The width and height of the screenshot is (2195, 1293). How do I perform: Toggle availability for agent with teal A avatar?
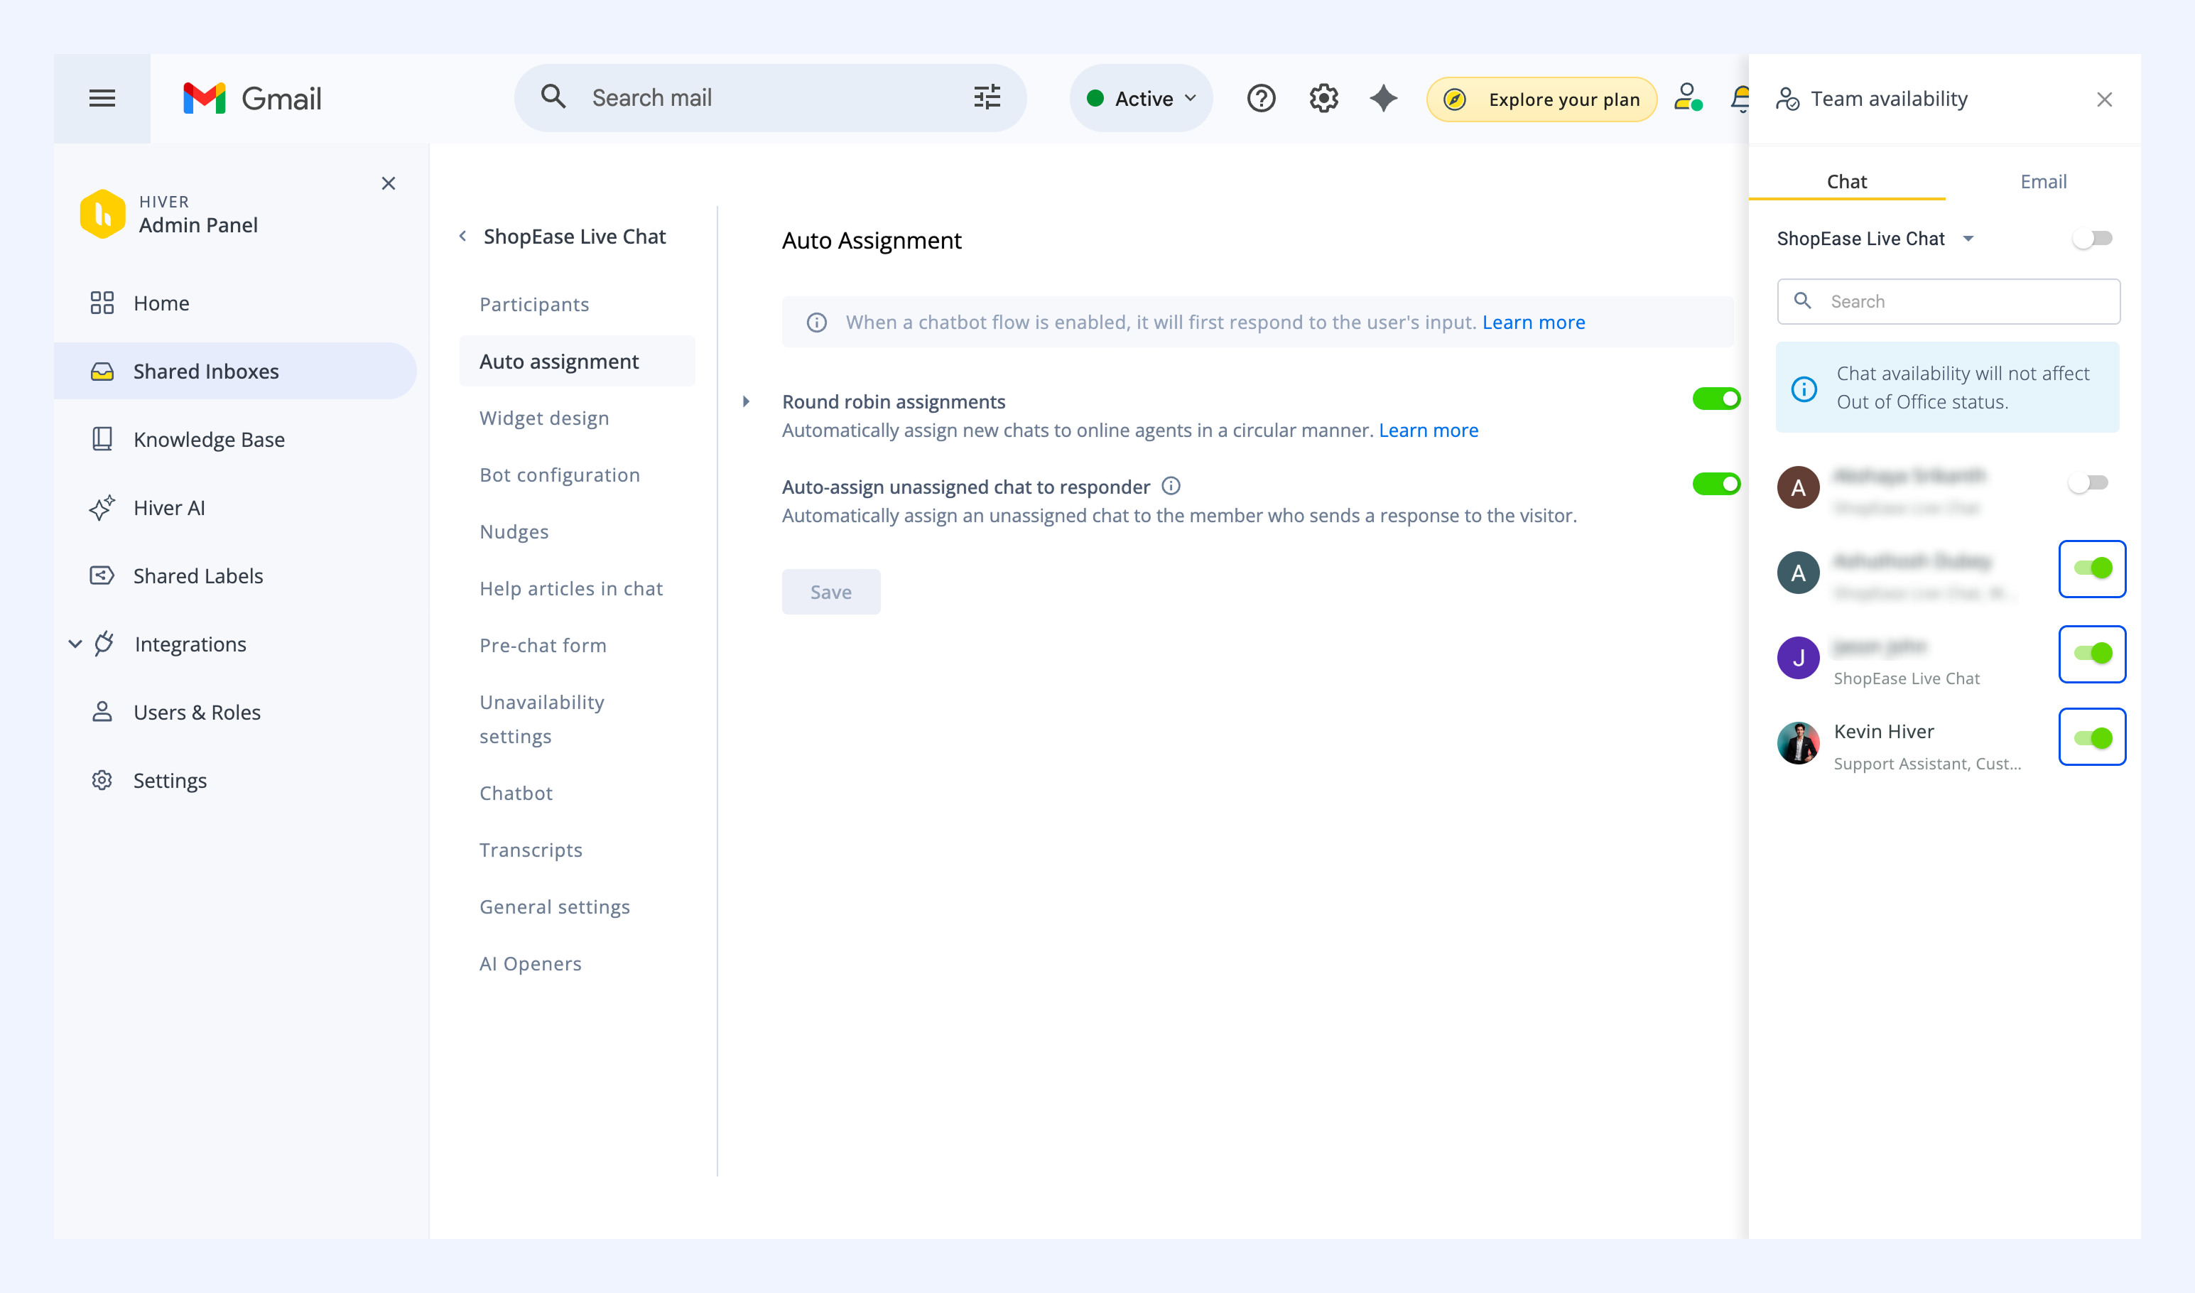click(2092, 568)
